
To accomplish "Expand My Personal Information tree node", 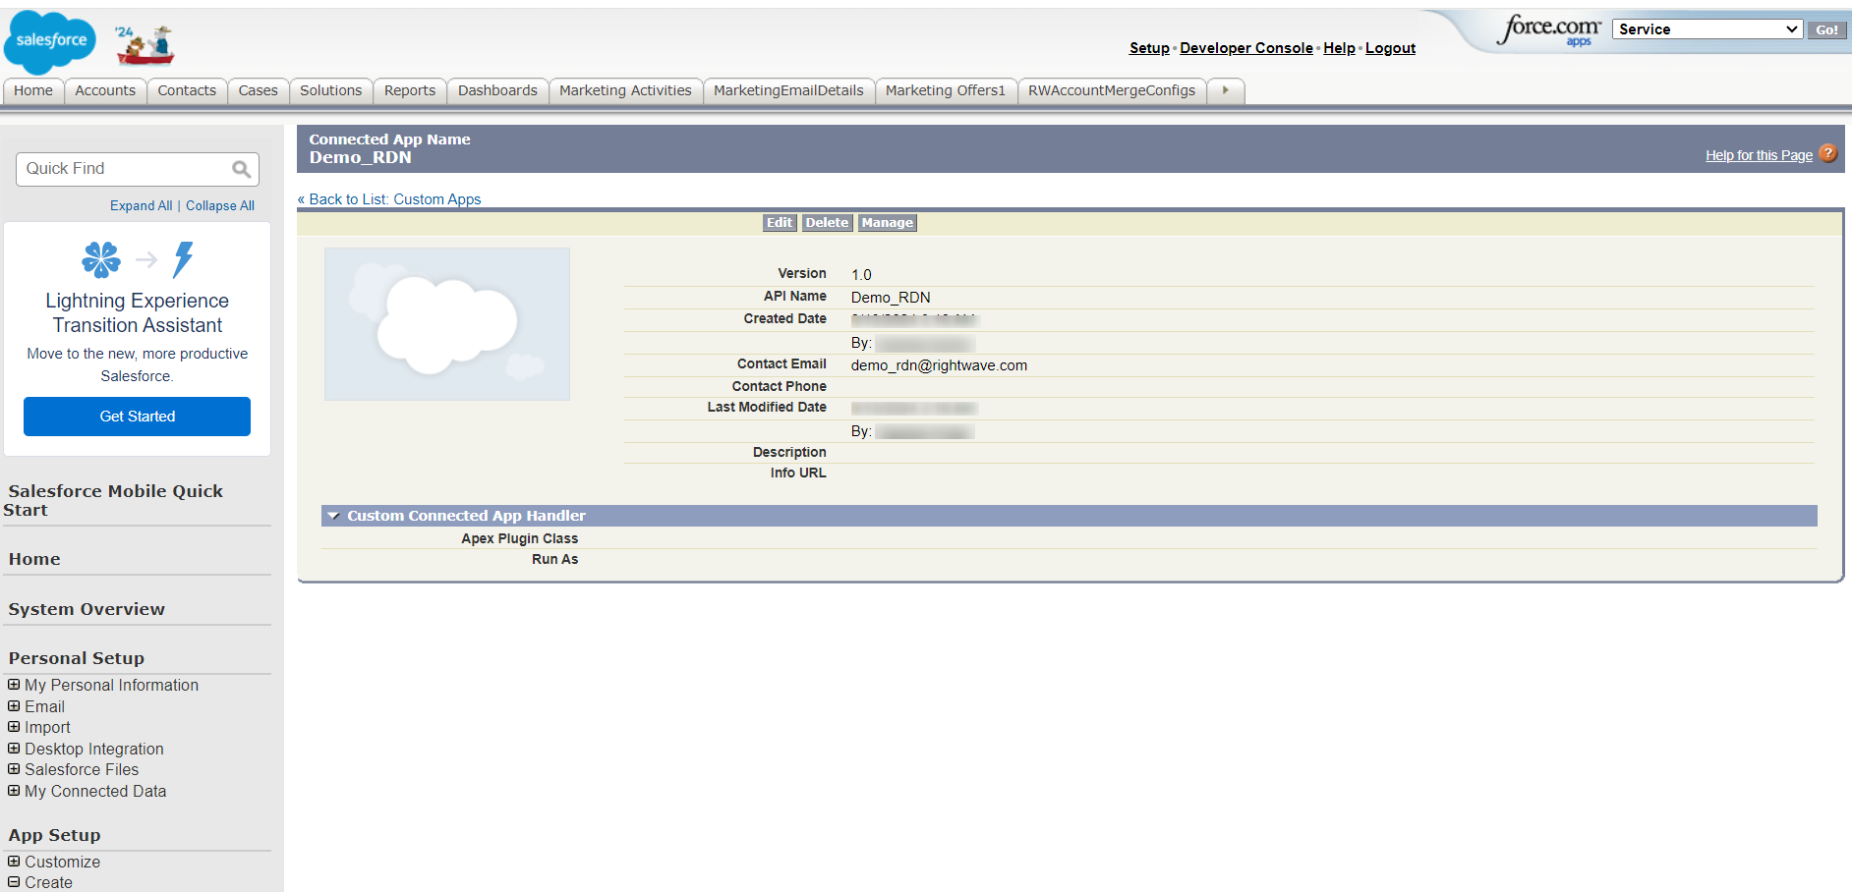I will pyautogui.click(x=14, y=685).
